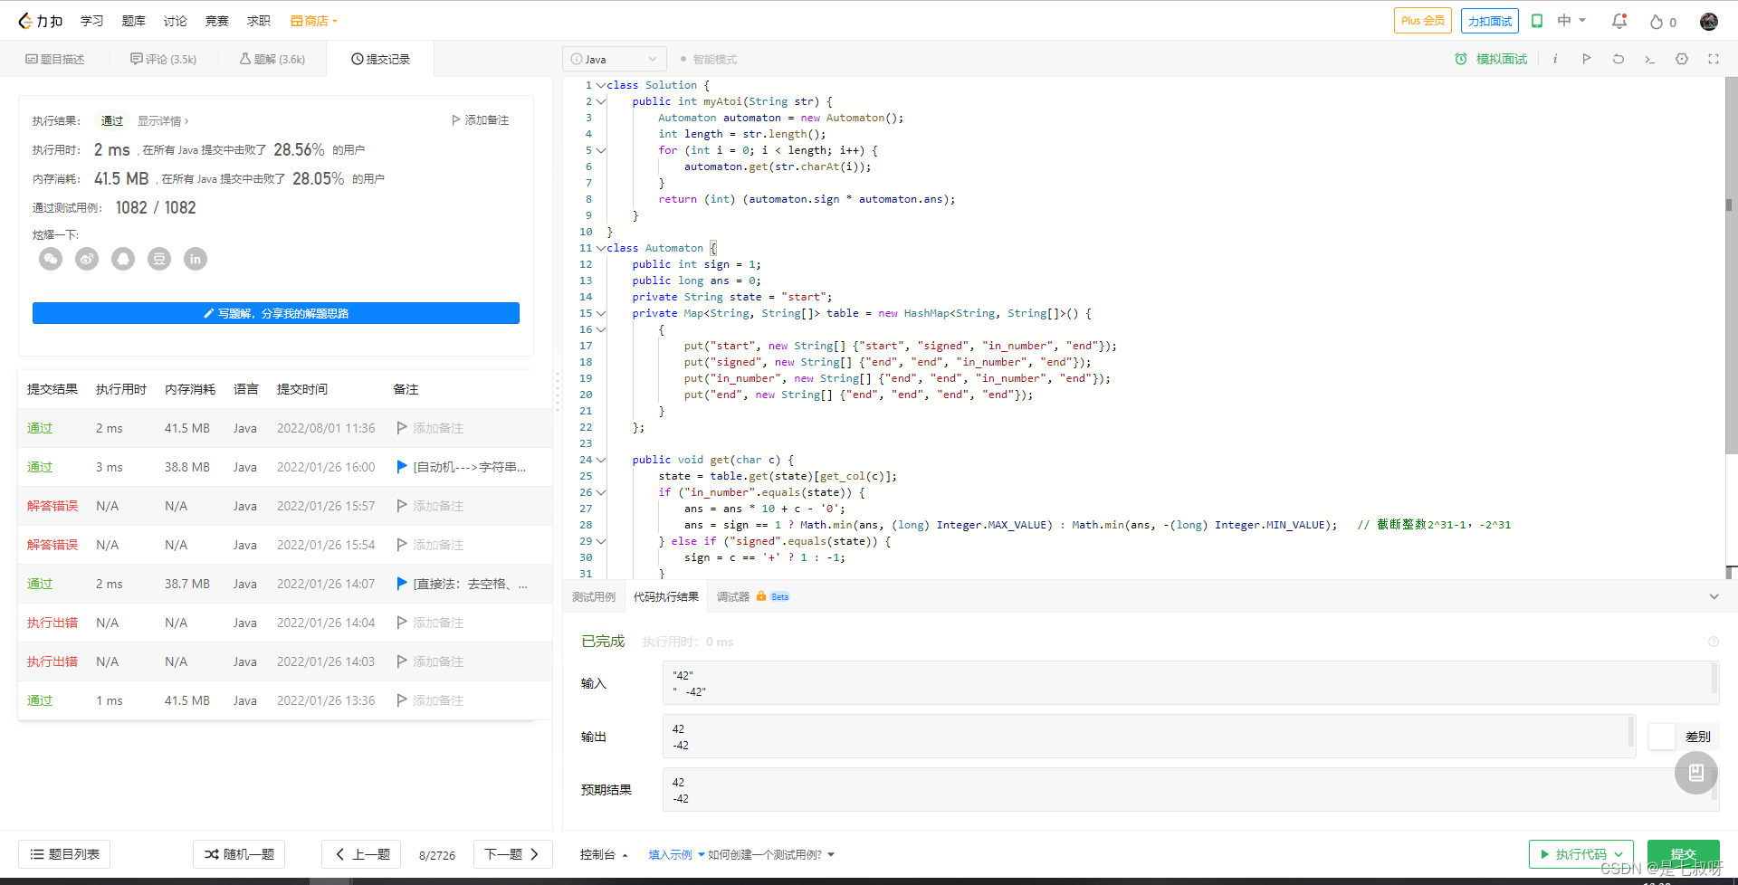Open note flag for 2022/01/26 14:07 submission
The width and height of the screenshot is (1738, 885).
point(402,584)
